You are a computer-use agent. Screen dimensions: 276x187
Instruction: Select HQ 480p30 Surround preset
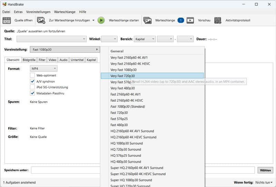coord(152,162)
